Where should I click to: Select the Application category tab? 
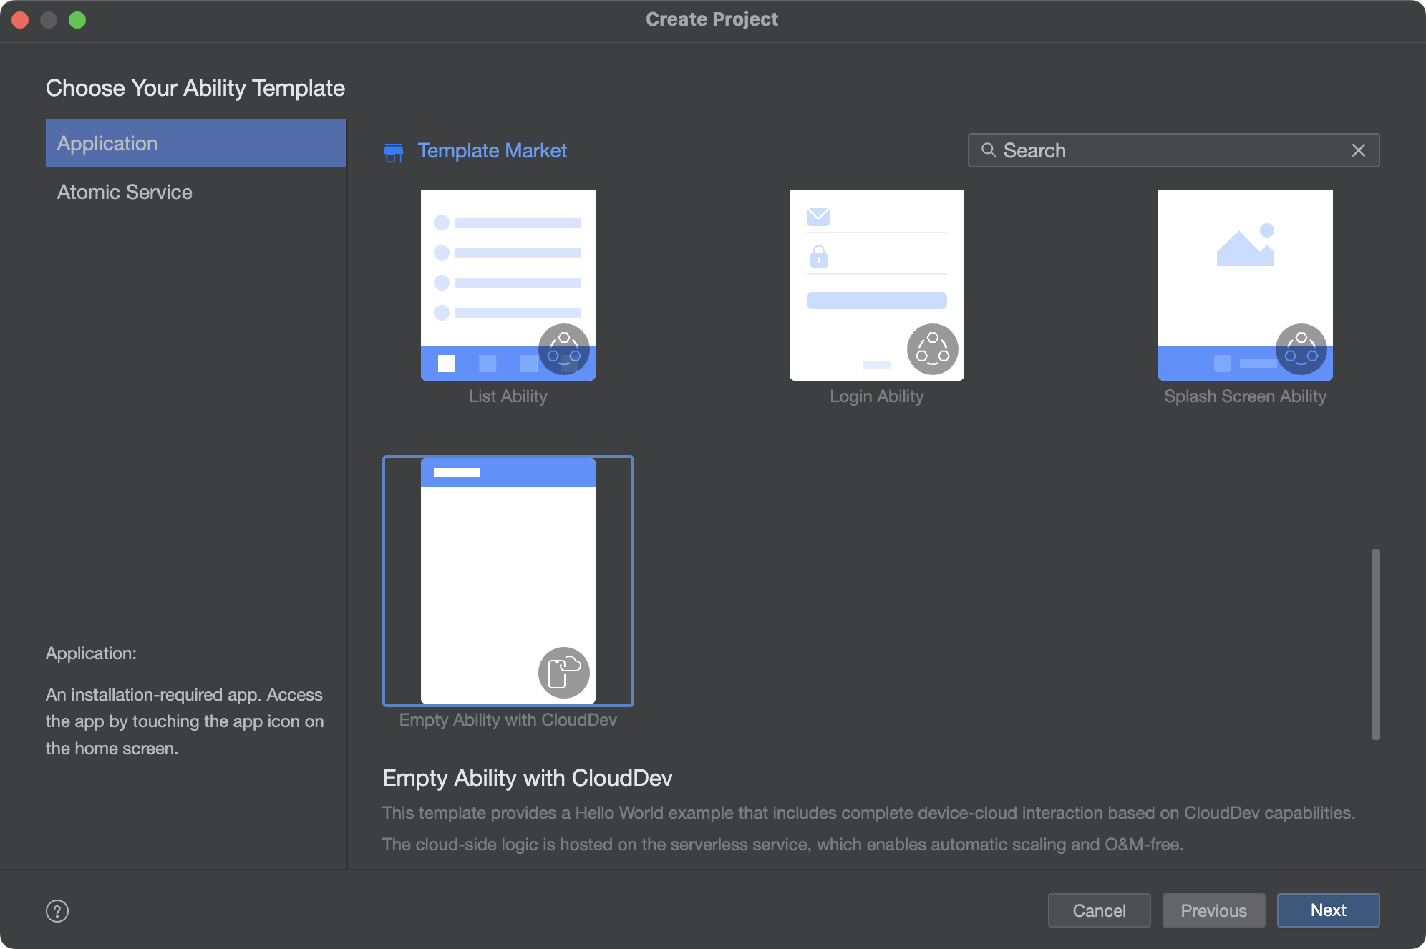tap(196, 143)
